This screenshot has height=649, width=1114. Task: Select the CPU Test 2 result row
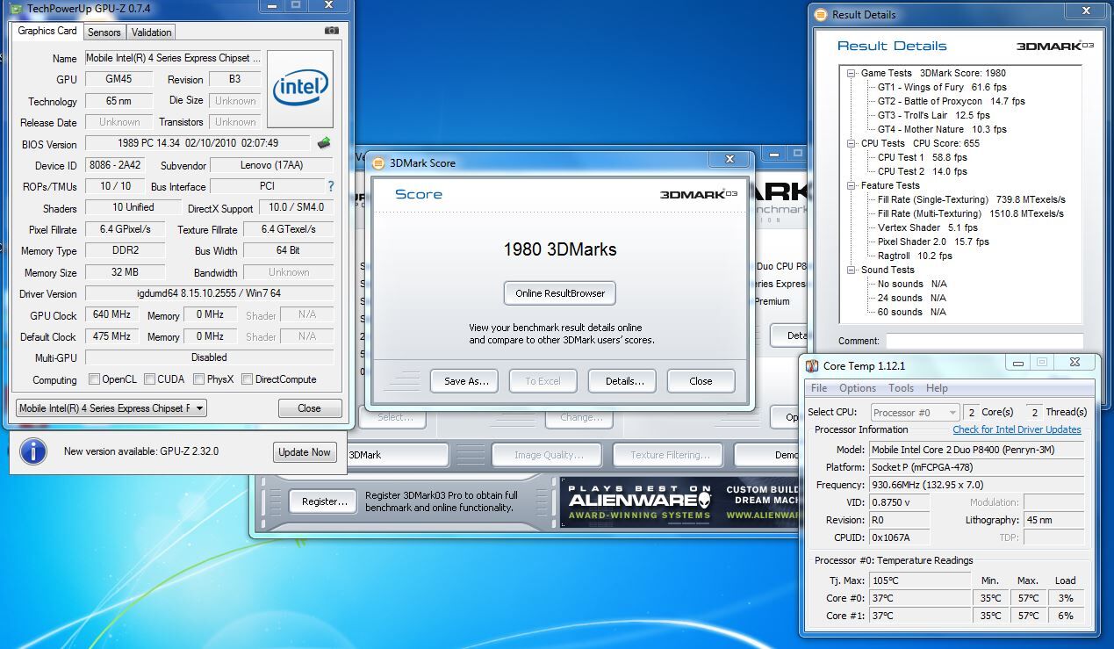click(x=922, y=171)
